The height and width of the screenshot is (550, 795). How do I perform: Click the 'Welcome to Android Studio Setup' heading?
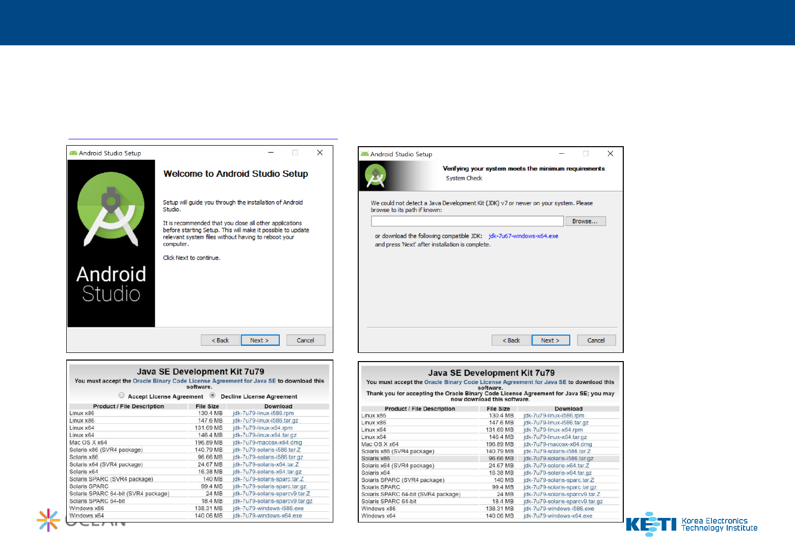pos(235,174)
